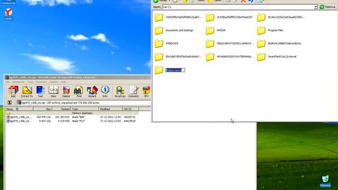Select the NVIDIA folder in Explorer
Image resolution: width=338 pixels, height=190 pixels.
pyautogui.click(x=215, y=31)
